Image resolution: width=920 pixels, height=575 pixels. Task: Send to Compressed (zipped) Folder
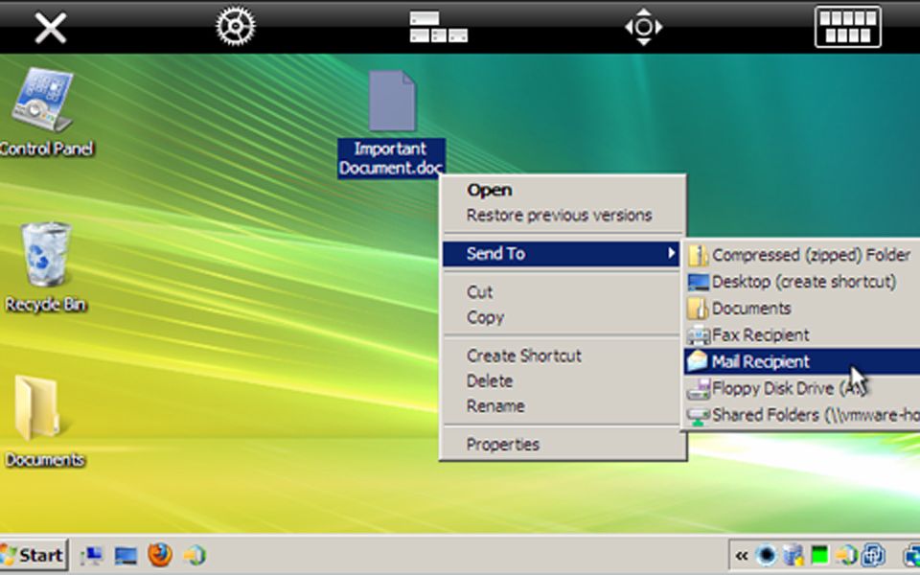802,255
